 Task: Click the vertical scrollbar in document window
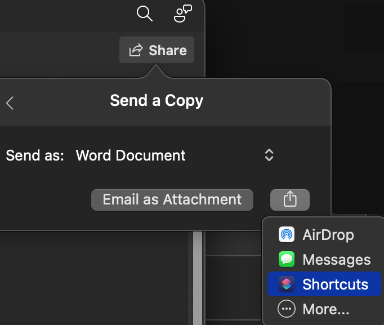[198, 278]
